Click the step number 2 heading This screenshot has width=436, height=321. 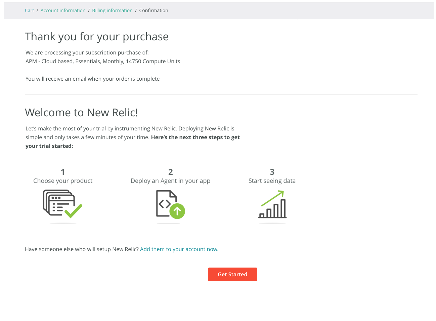point(171,172)
